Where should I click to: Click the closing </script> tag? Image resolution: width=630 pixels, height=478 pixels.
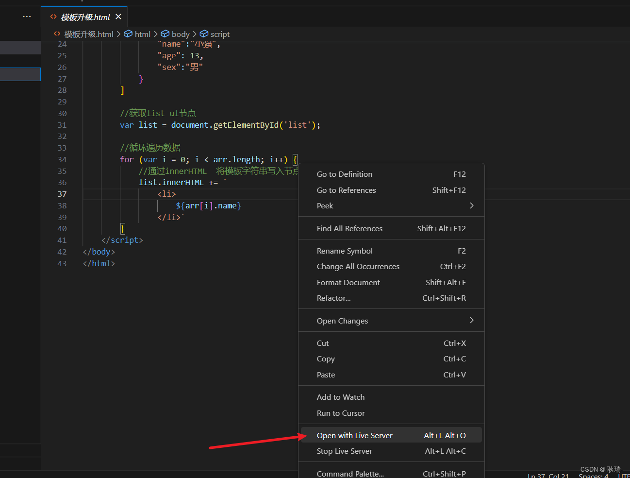[x=122, y=240]
